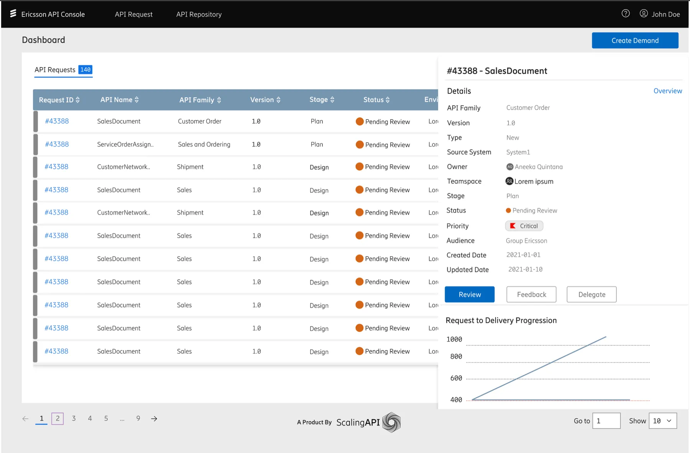Open the Show rows per page dropdown
Viewport: 690px width, 453px height.
663,420
